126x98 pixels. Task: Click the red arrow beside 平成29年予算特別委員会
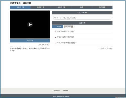point(55,43)
